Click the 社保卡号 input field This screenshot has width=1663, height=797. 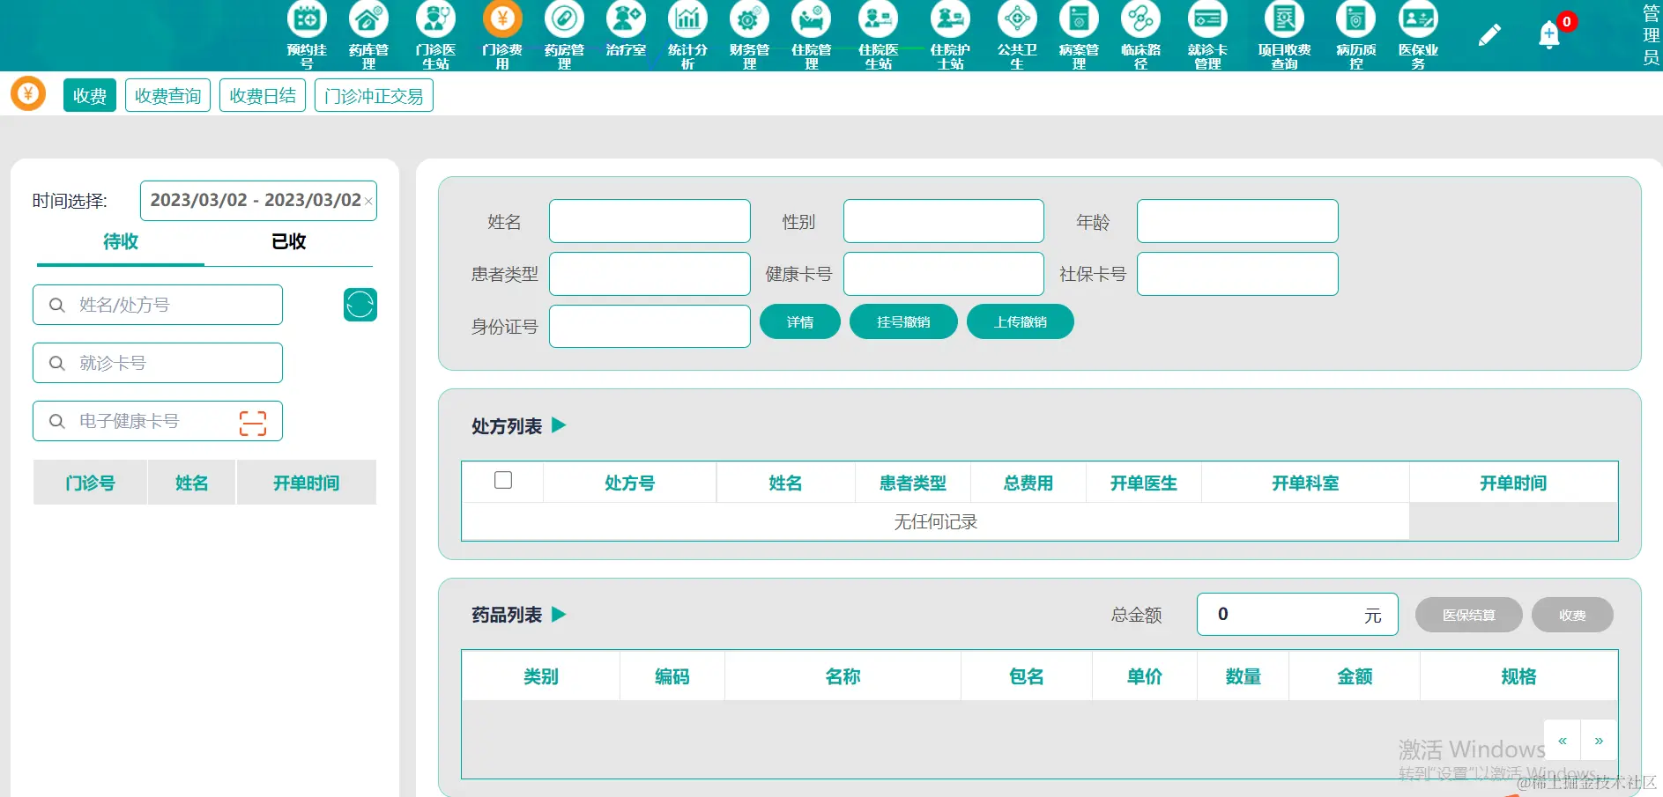(1237, 274)
